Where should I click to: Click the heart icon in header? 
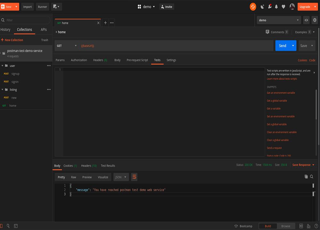point(284,7)
